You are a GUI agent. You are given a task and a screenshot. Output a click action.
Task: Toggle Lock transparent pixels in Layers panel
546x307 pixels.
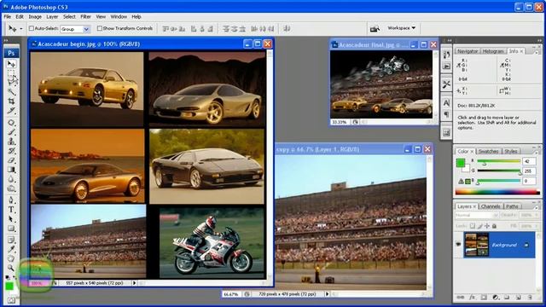[473, 226]
